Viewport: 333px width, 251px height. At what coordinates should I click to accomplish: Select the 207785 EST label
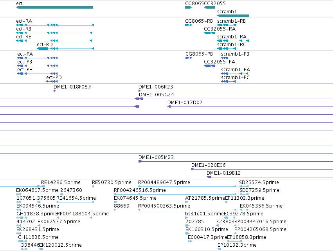(x=194, y=222)
